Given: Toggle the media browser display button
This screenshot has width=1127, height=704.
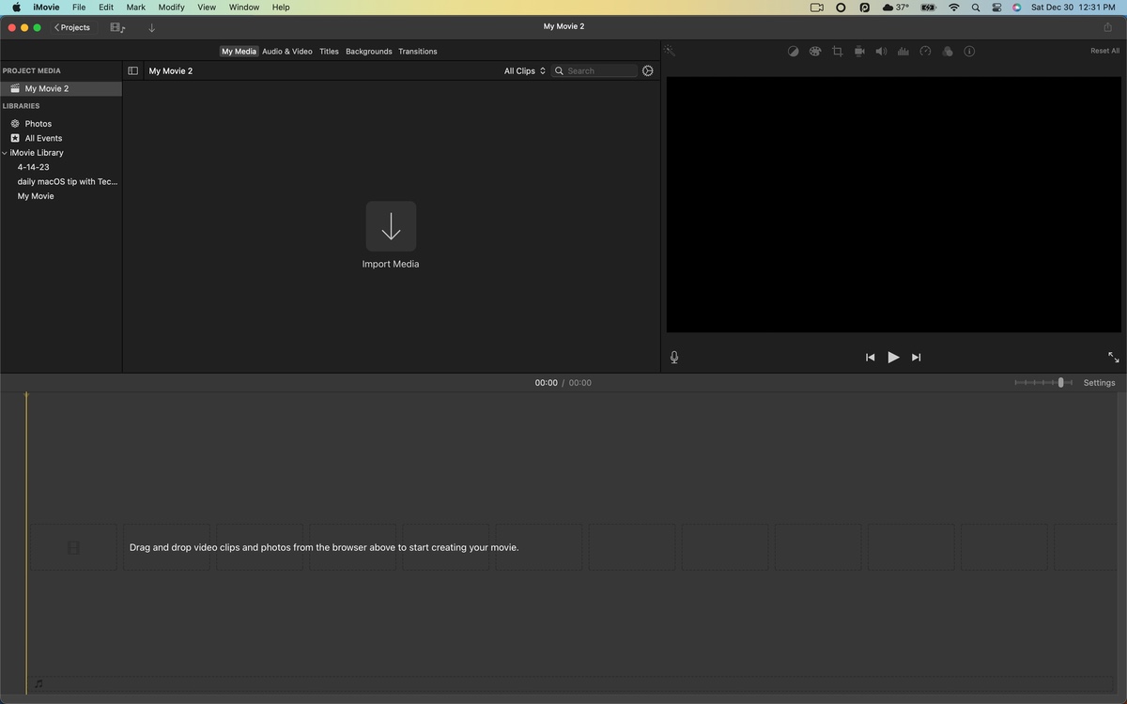Looking at the screenshot, I should 116,28.
